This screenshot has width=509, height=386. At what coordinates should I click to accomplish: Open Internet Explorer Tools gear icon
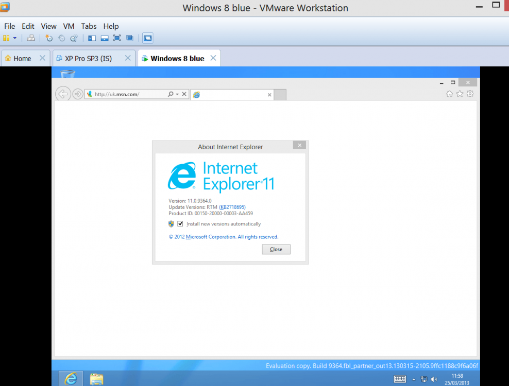tap(470, 94)
